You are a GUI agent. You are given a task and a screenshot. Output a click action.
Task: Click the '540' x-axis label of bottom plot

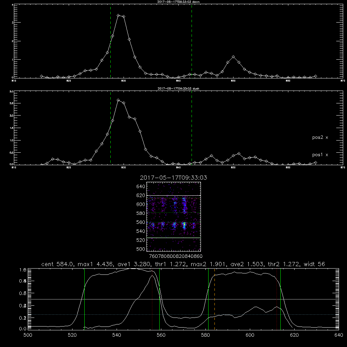click(x=117, y=335)
